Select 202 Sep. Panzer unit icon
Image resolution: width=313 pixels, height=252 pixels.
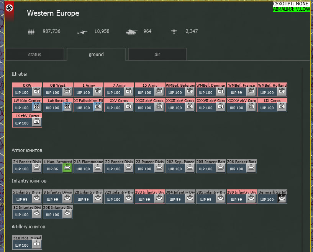(190, 168)
